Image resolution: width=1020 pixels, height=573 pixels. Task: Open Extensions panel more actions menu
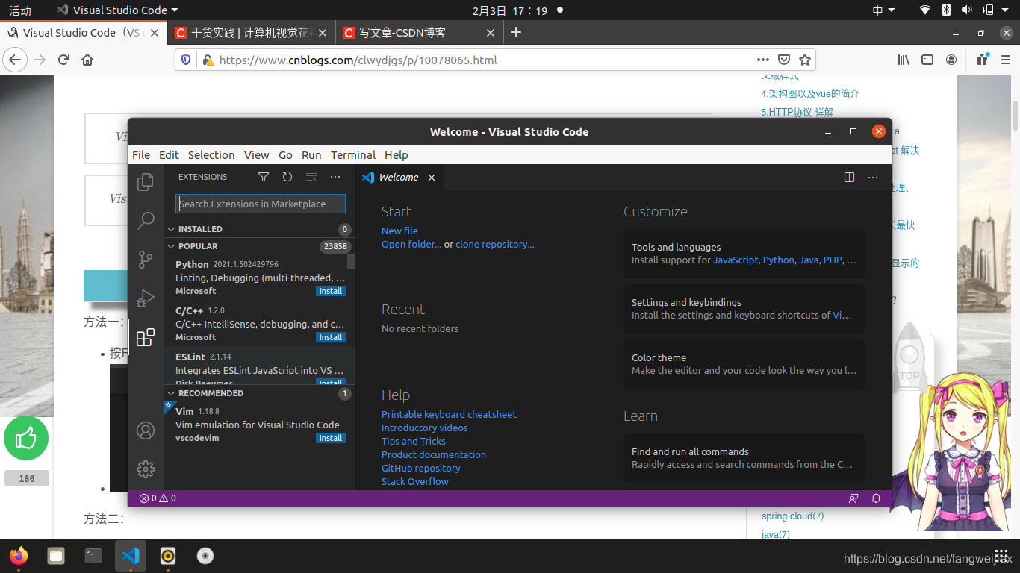[335, 177]
